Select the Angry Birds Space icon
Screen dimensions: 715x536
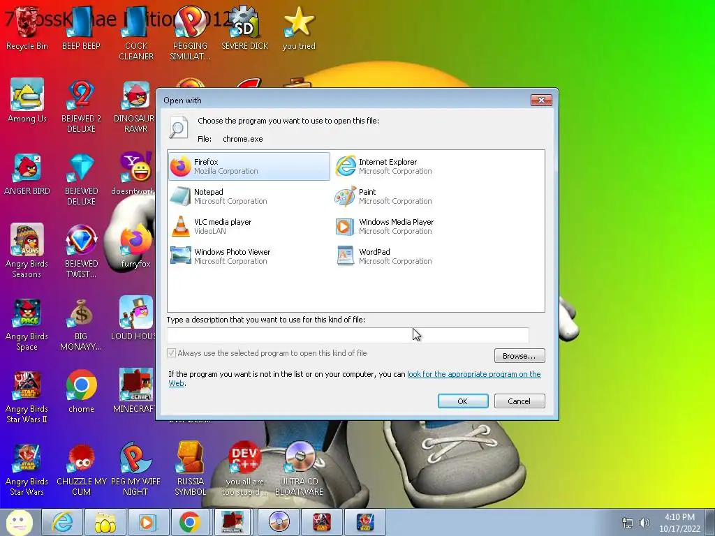click(27, 324)
